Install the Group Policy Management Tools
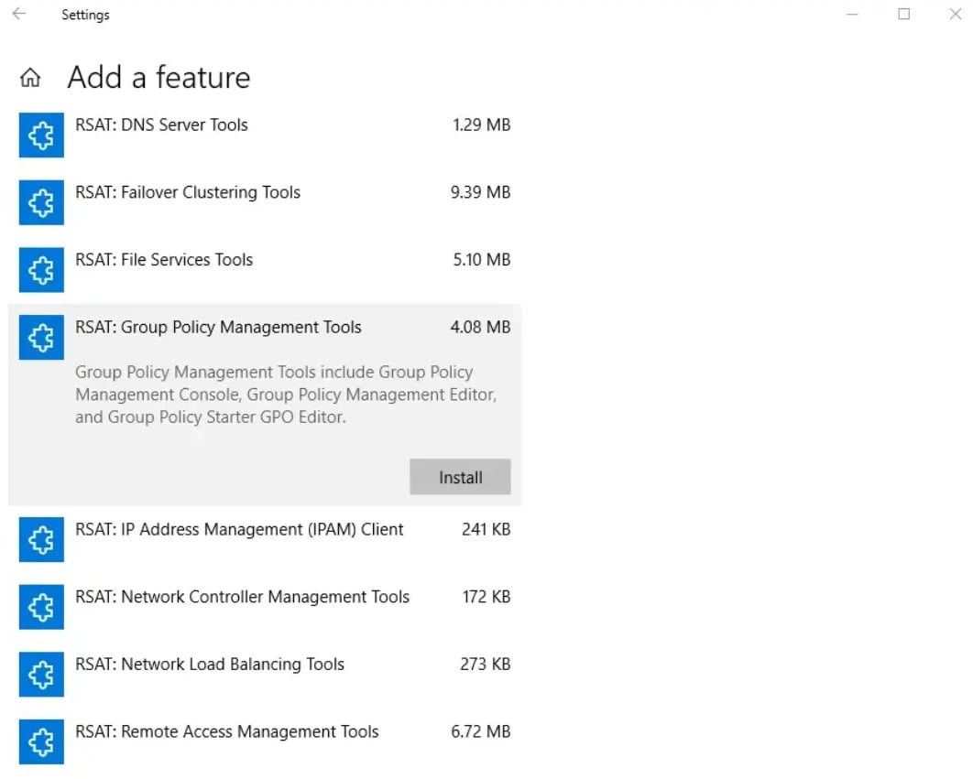The height and width of the screenshot is (779, 973). [460, 477]
